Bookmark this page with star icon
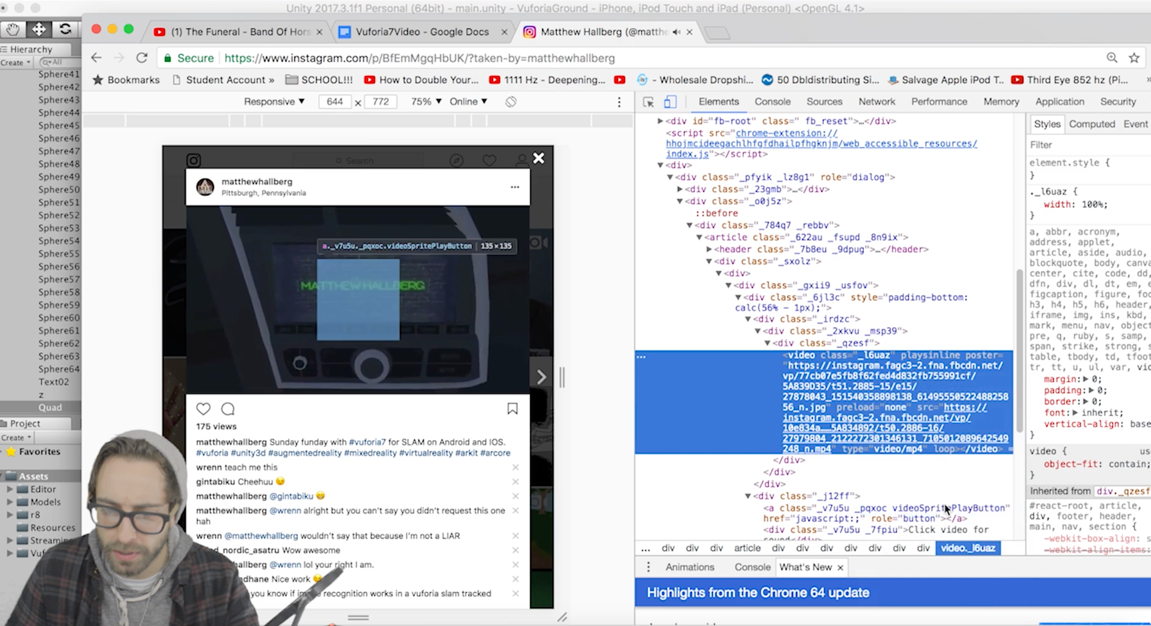Image resolution: width=1151 pixels, height=626 pixels. (x=1134, y=58)
